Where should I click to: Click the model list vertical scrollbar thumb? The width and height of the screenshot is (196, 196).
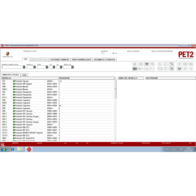[115, 89]
